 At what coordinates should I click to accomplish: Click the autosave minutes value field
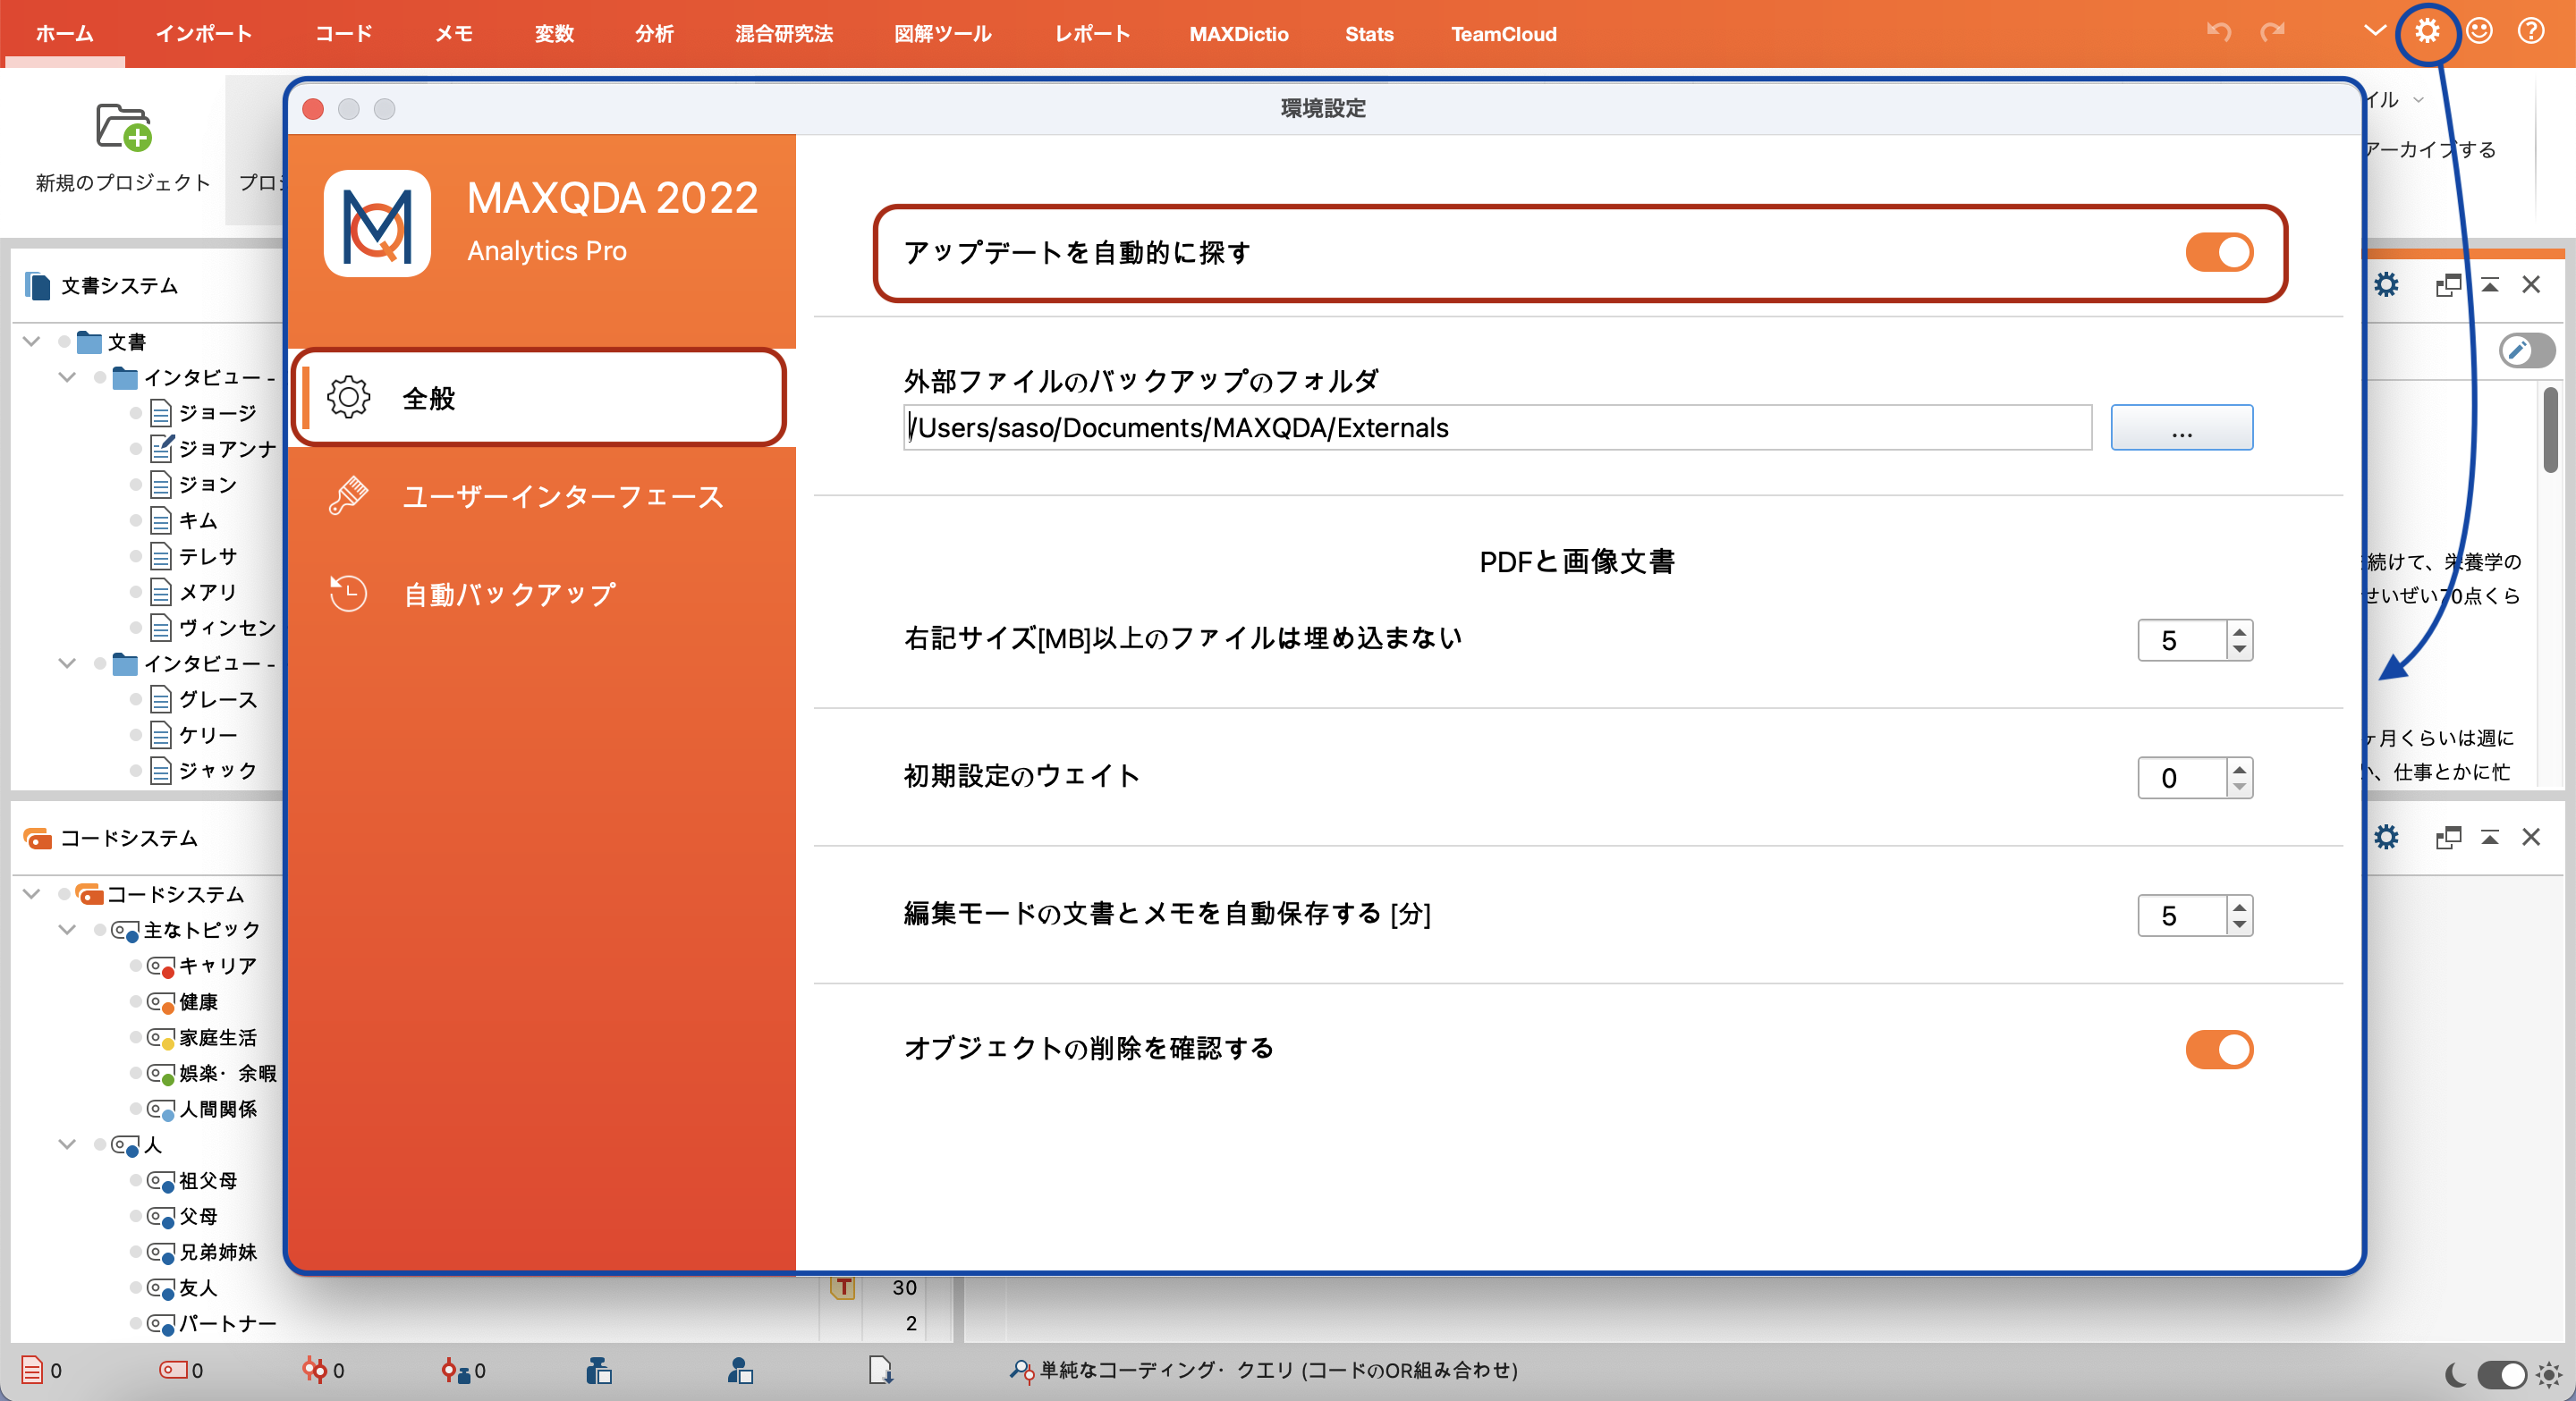coord(2182,916)
